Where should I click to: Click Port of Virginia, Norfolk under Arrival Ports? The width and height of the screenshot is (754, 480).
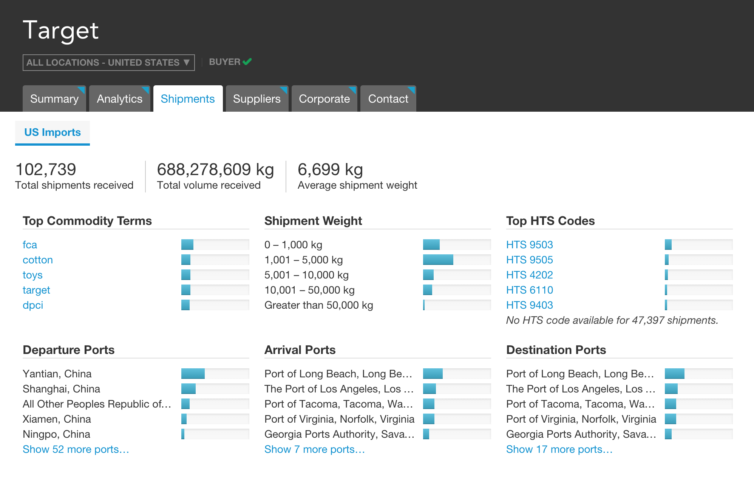click(x=340, y=419)
